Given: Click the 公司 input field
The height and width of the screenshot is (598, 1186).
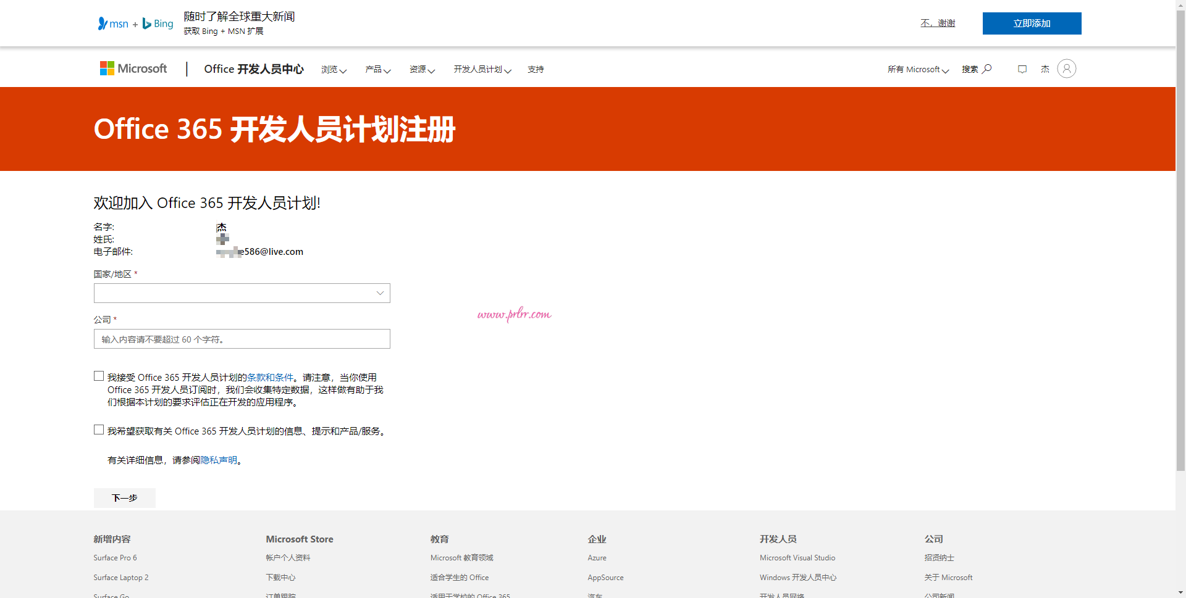Looking at the screenshot, I should 242,339.
